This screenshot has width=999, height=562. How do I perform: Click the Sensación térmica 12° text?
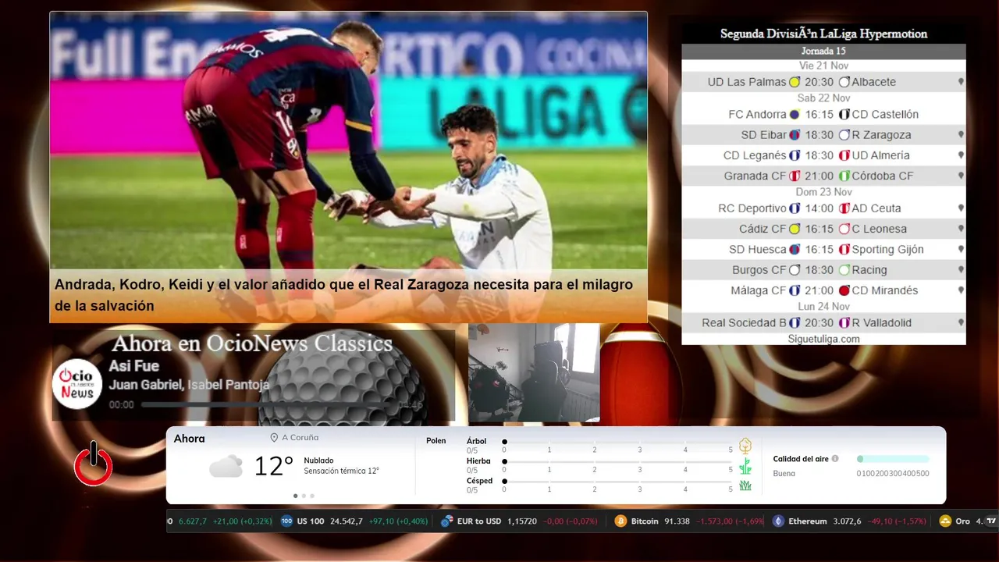tap(341, 471)
